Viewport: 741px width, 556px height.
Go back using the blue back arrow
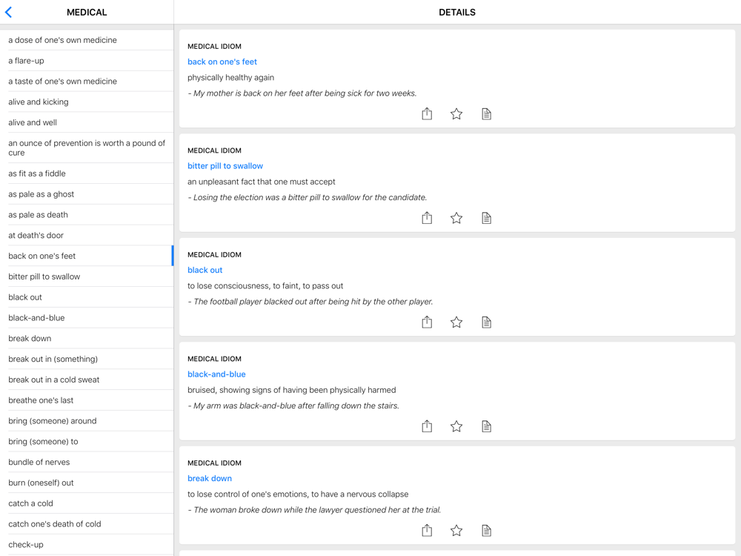tap(8, 13)
